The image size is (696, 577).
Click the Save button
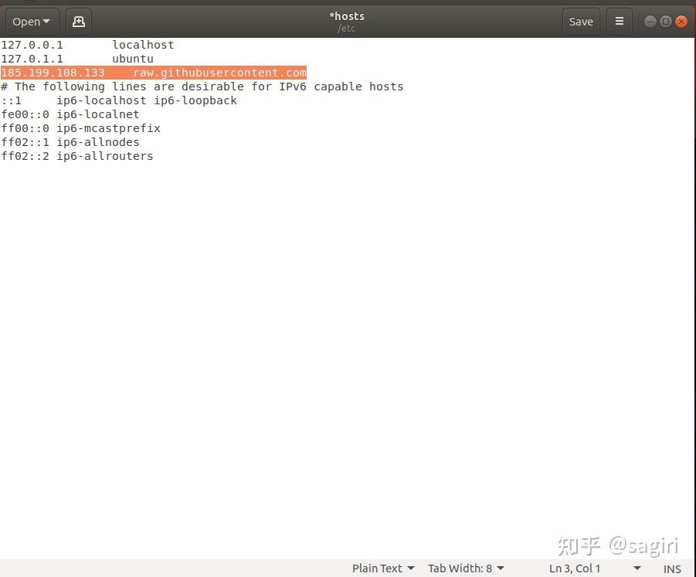(580, 21)
